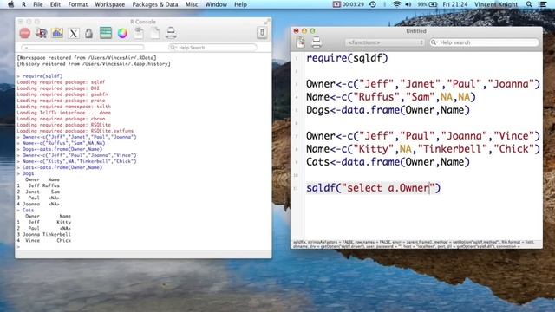Click the print icon in Untitled editor toolbar
The width and height of the screenshot is (555, 312).
click(317, 42)
